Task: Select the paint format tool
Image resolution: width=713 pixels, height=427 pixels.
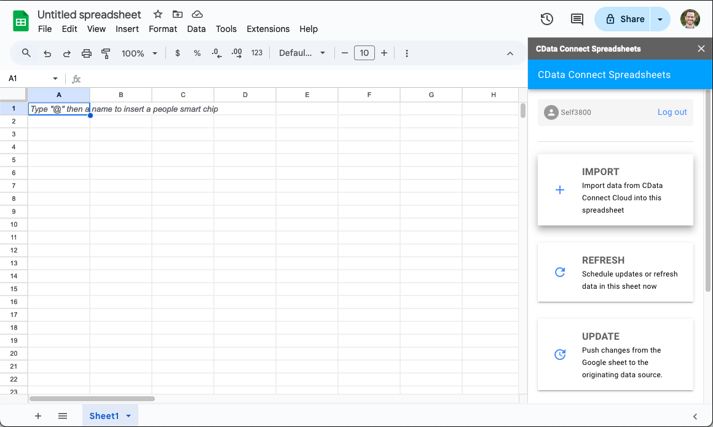Action: click(x=106, y=53)
